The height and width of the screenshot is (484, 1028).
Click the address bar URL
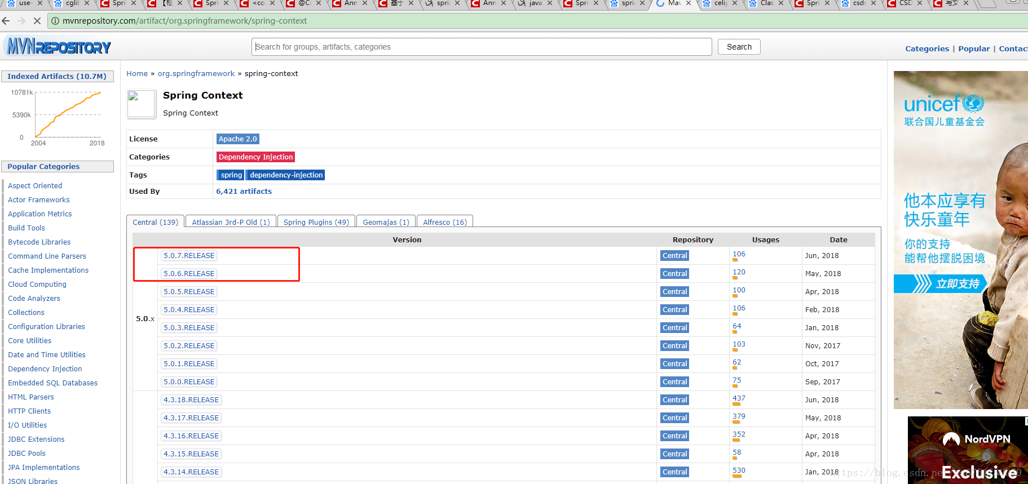tap(184, 21)
